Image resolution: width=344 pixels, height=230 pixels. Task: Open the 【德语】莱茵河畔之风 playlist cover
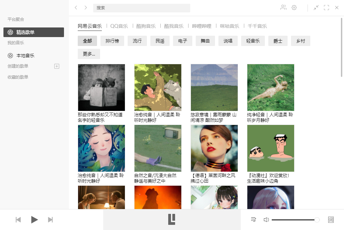click(x=214, y=148)
